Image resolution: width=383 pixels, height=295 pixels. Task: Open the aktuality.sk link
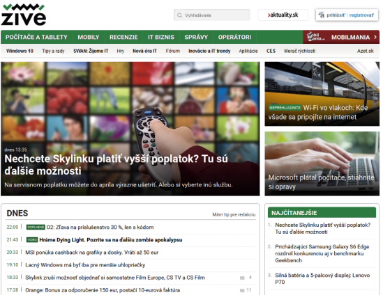pyautogui.click(x=283, y=15)
